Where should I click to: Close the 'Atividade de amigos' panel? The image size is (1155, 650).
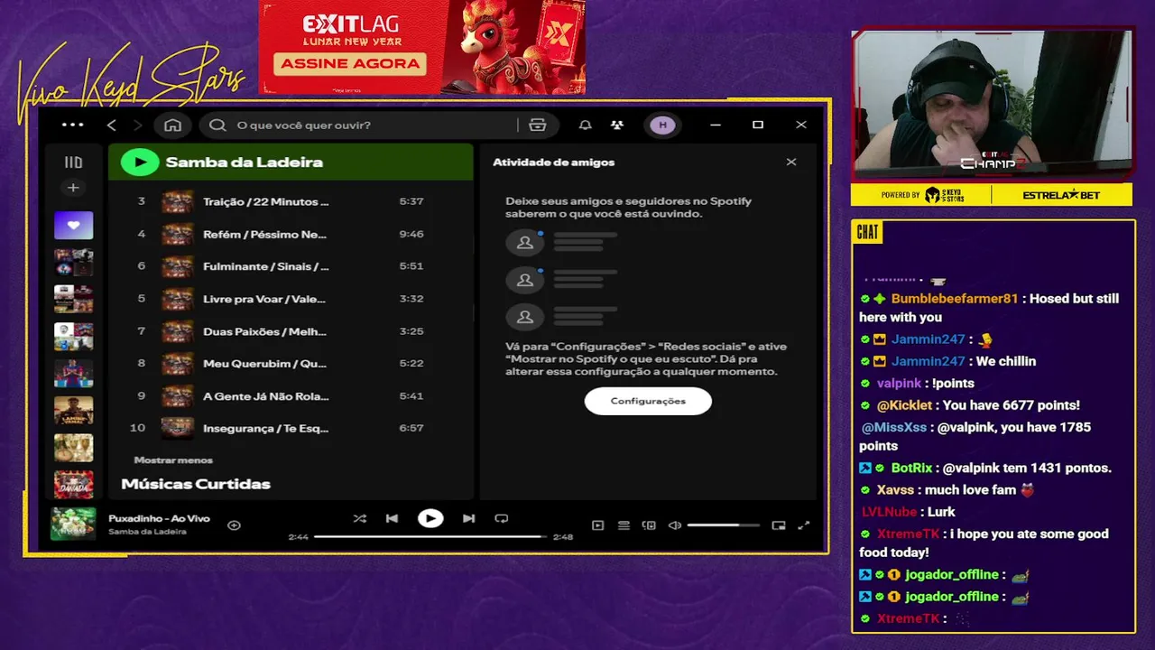pyautogui.click(x=791, y=162)
